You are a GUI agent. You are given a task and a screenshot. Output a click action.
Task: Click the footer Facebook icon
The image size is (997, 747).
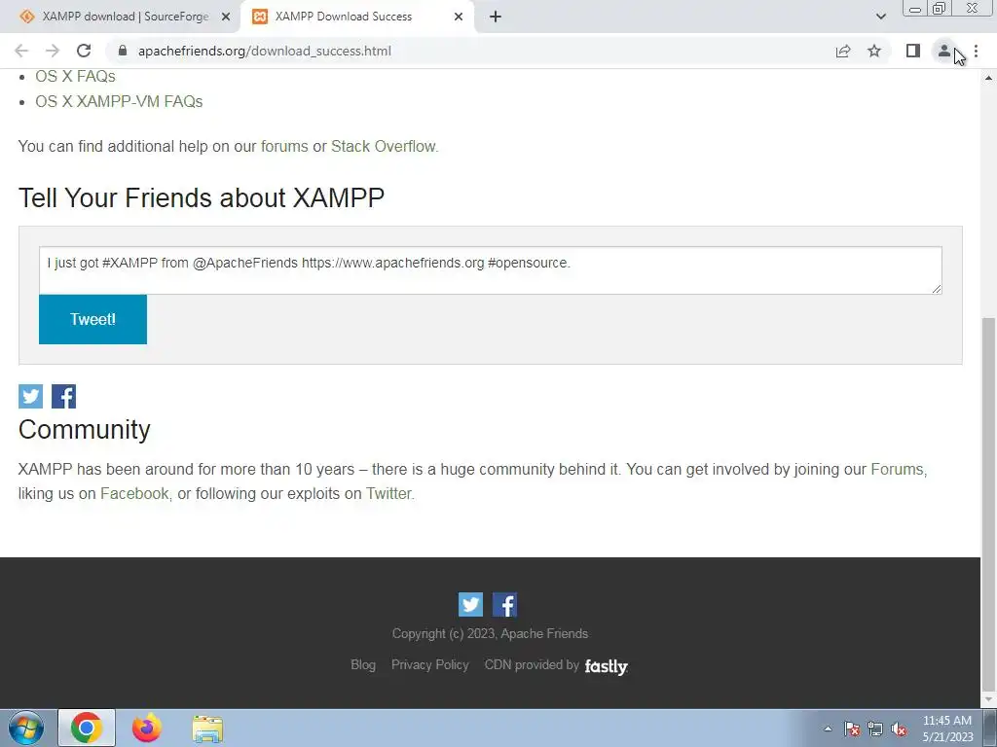(x=505, y=605)
